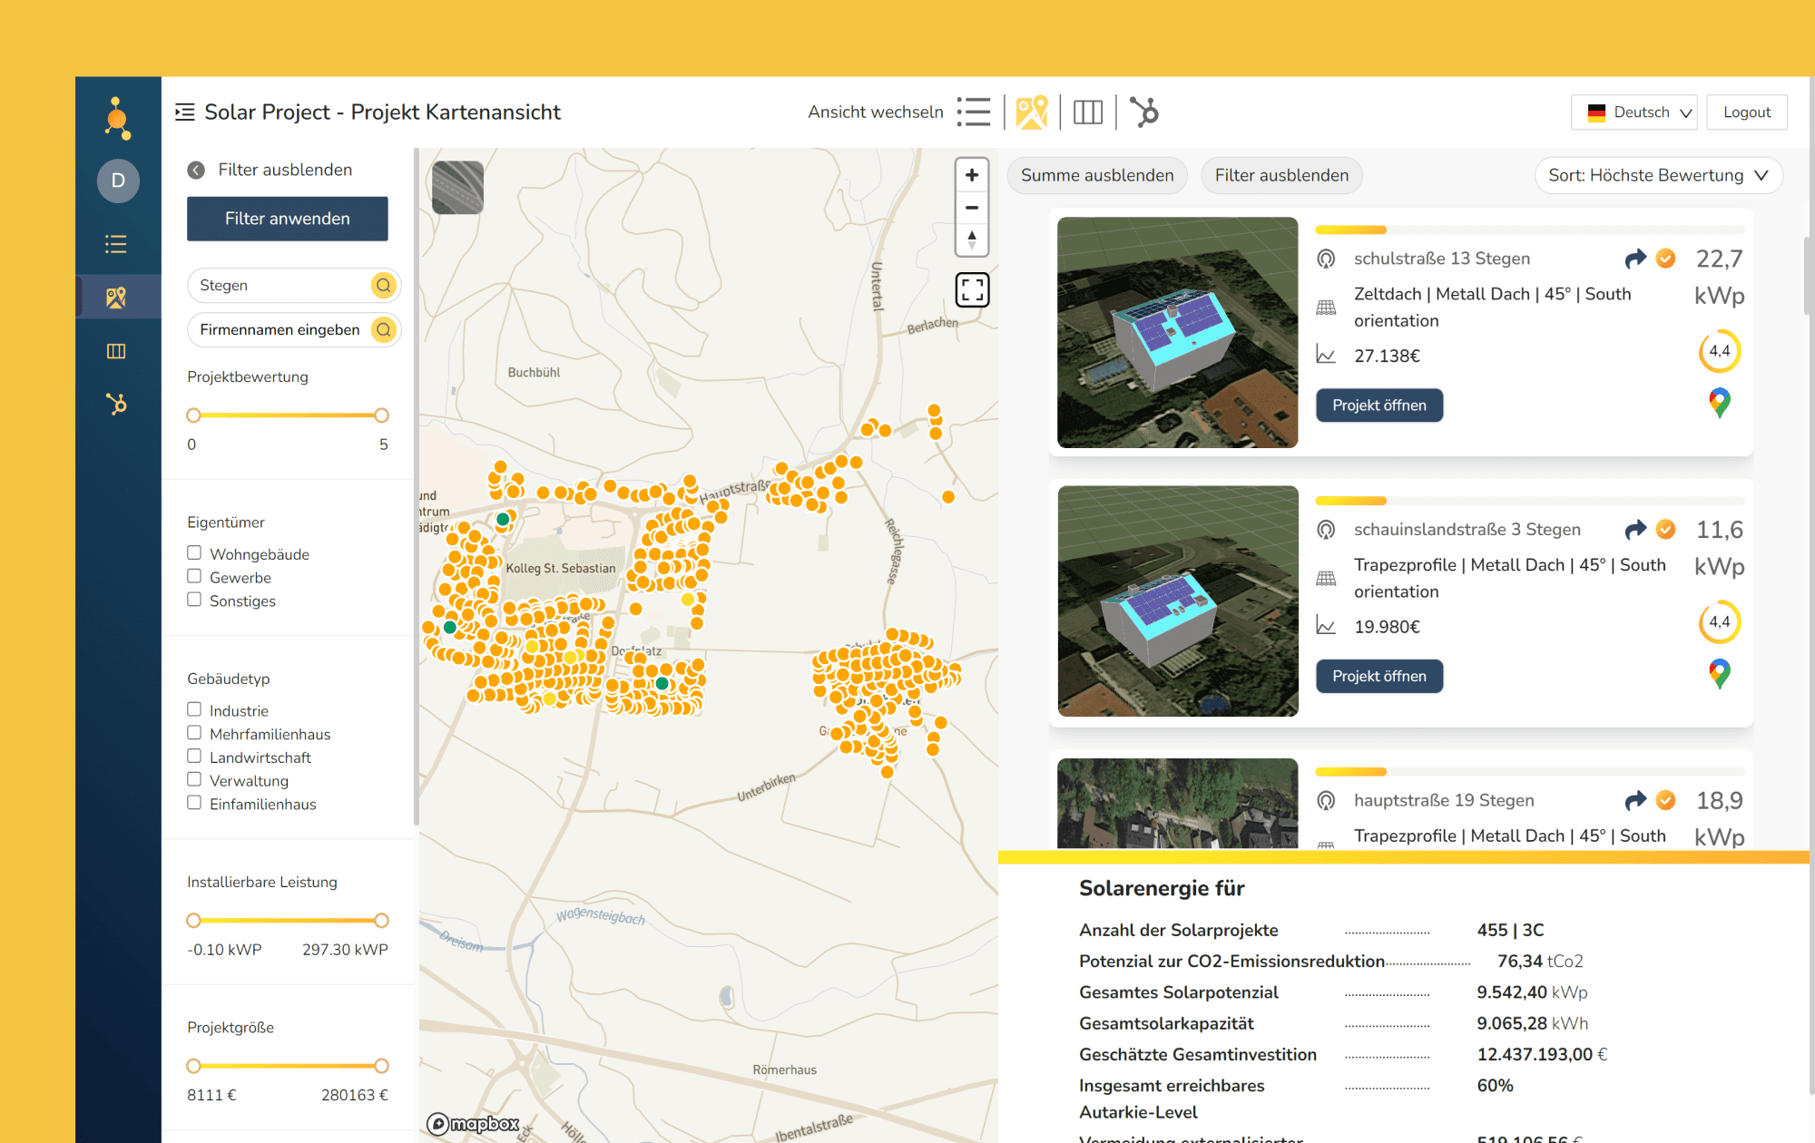Check the Industrie building type

coord(194,709)
